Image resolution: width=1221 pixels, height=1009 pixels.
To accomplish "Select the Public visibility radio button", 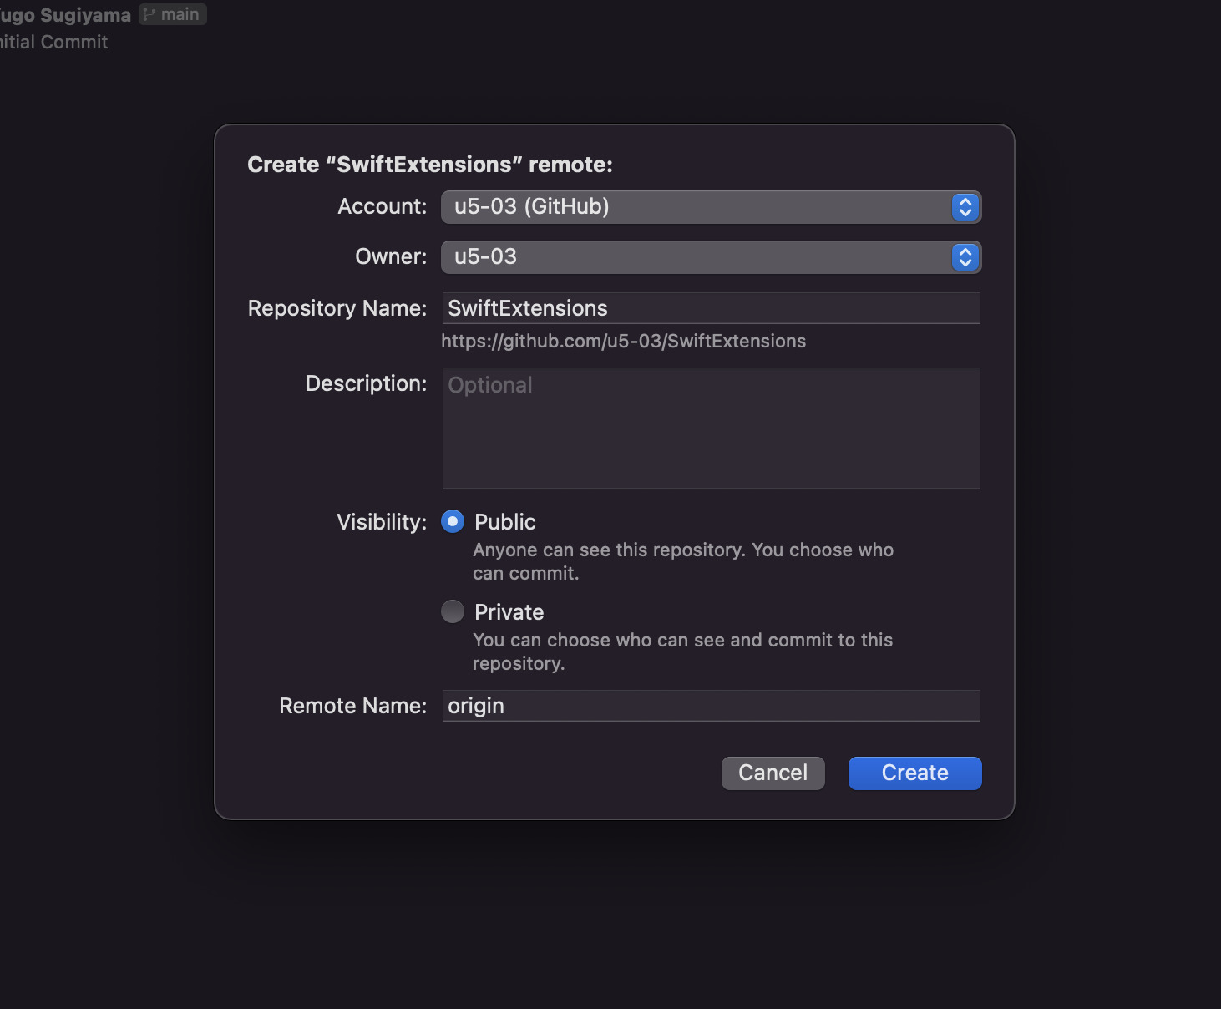I will click(452, 520).
